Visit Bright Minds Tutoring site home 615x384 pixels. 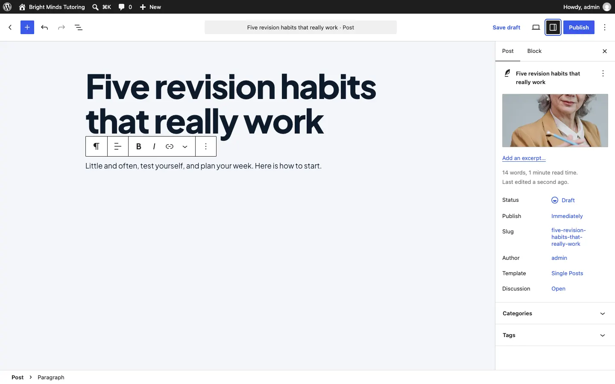pyautogui.click(x=52, y=7)
